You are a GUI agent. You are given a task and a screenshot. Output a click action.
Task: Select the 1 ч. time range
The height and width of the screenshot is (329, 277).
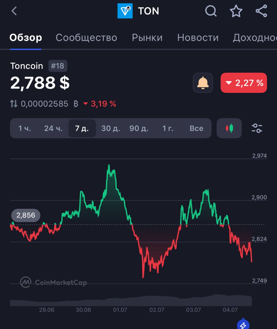pos(25,128)
